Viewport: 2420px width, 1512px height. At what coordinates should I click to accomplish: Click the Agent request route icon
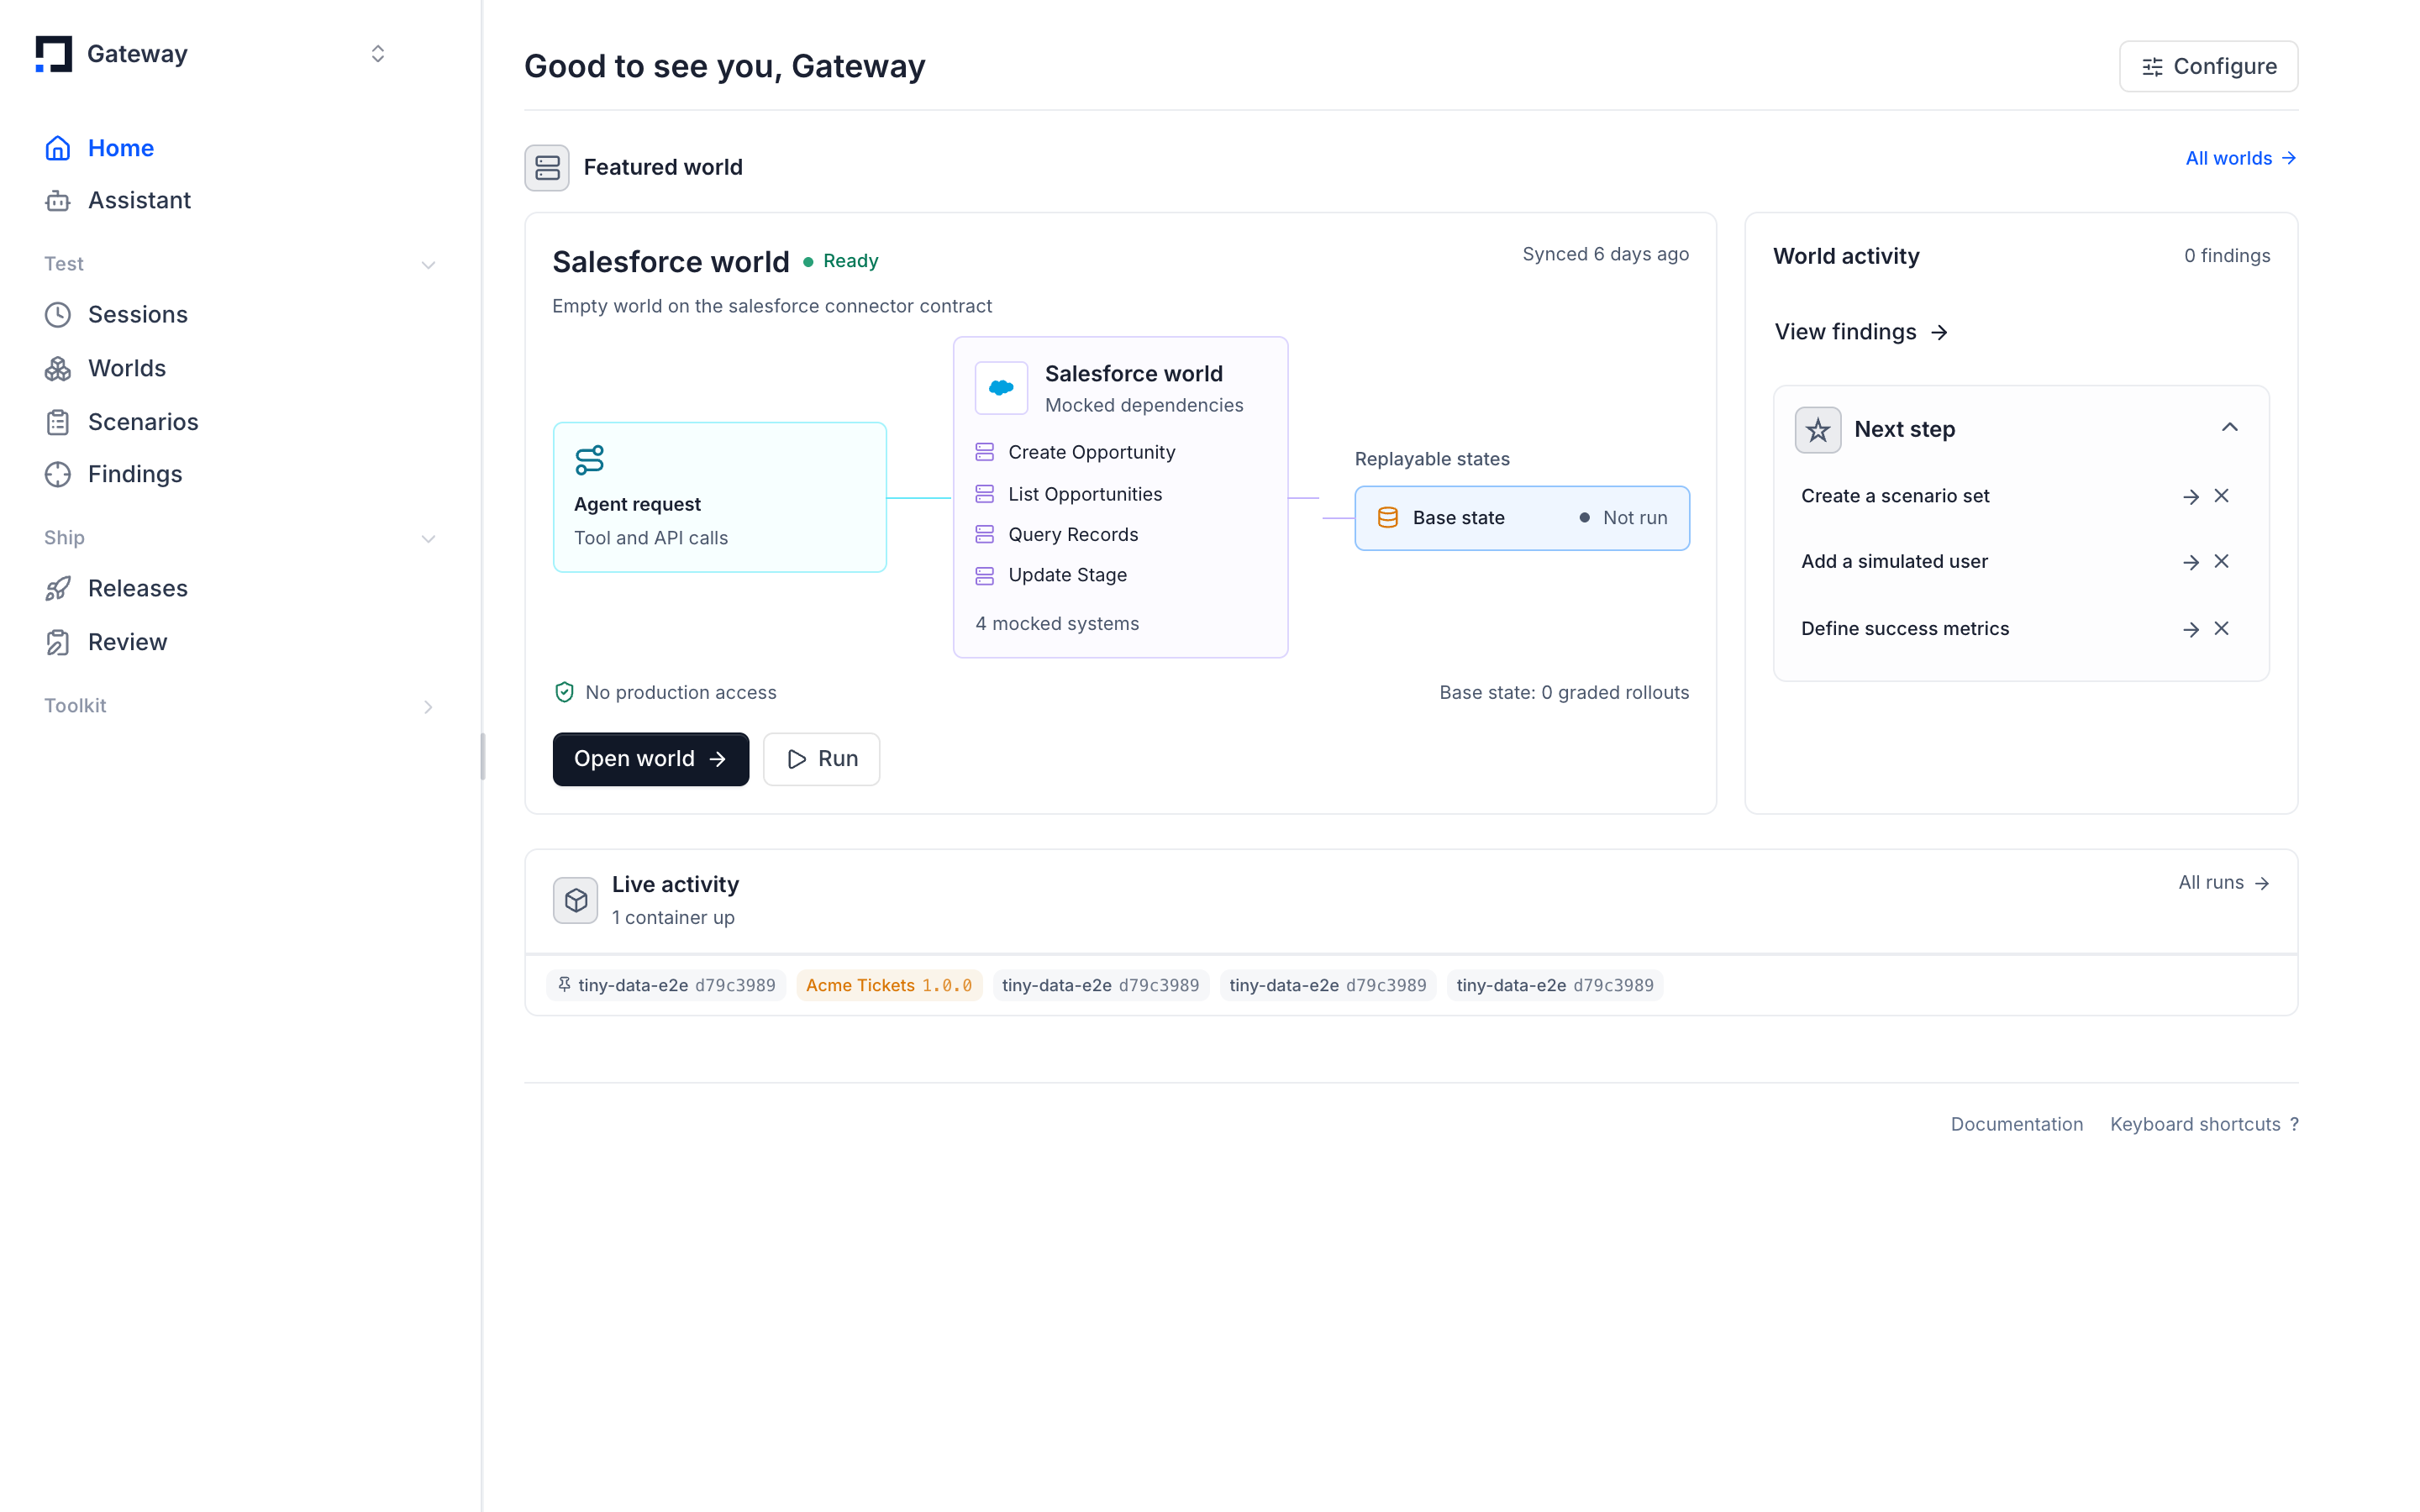click(x=590, y=460)
